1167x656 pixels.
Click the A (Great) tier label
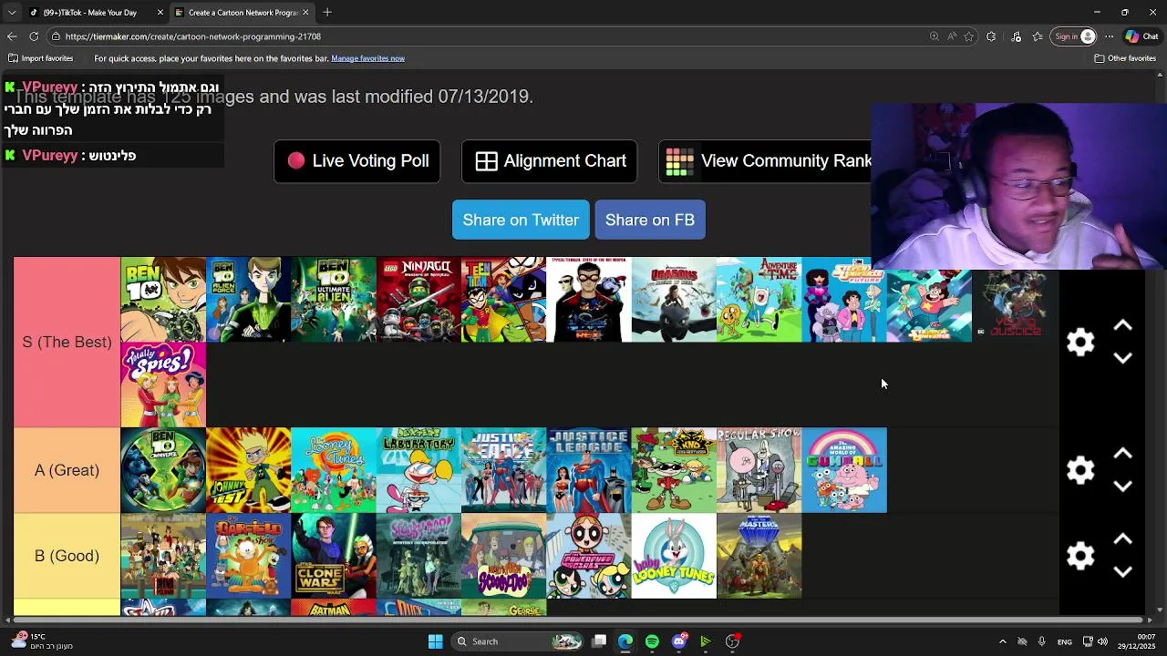[x=67, y=470]
